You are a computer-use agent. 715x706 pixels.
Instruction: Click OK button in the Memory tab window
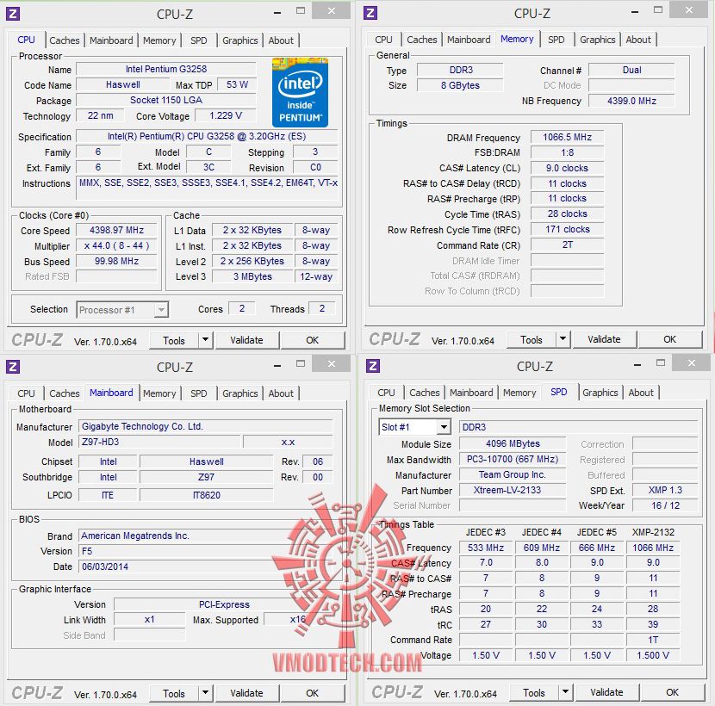[670, 339]
